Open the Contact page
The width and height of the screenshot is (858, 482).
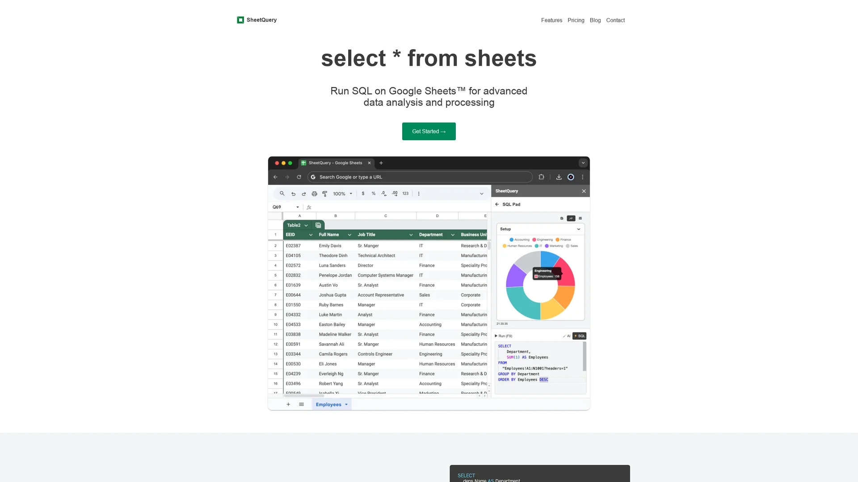click(x=615, y=21)
